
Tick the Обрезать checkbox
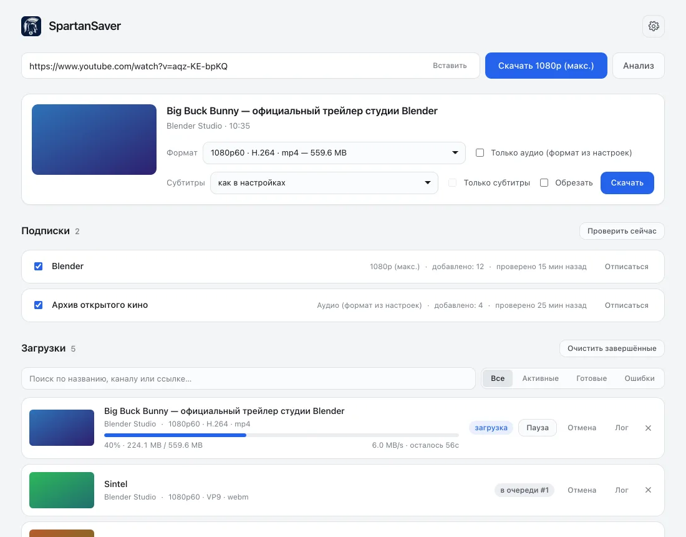click(544, 183)
